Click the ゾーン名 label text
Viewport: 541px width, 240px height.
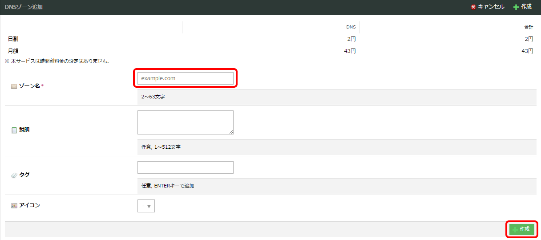coord(29,86)
